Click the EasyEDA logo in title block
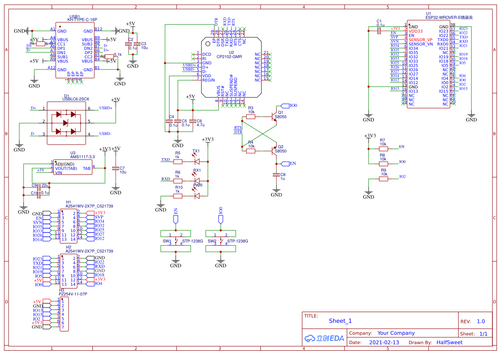501x355 pixels. coord(324,338)
